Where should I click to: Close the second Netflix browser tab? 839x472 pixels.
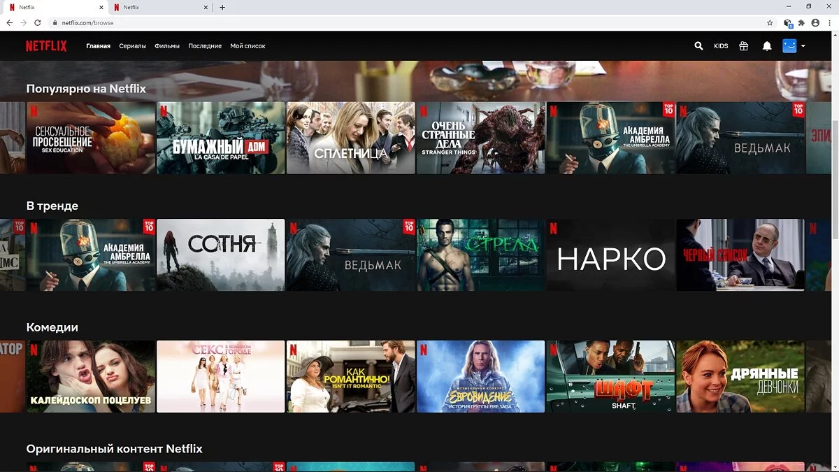pyautogui.click(x=206, y=7)
